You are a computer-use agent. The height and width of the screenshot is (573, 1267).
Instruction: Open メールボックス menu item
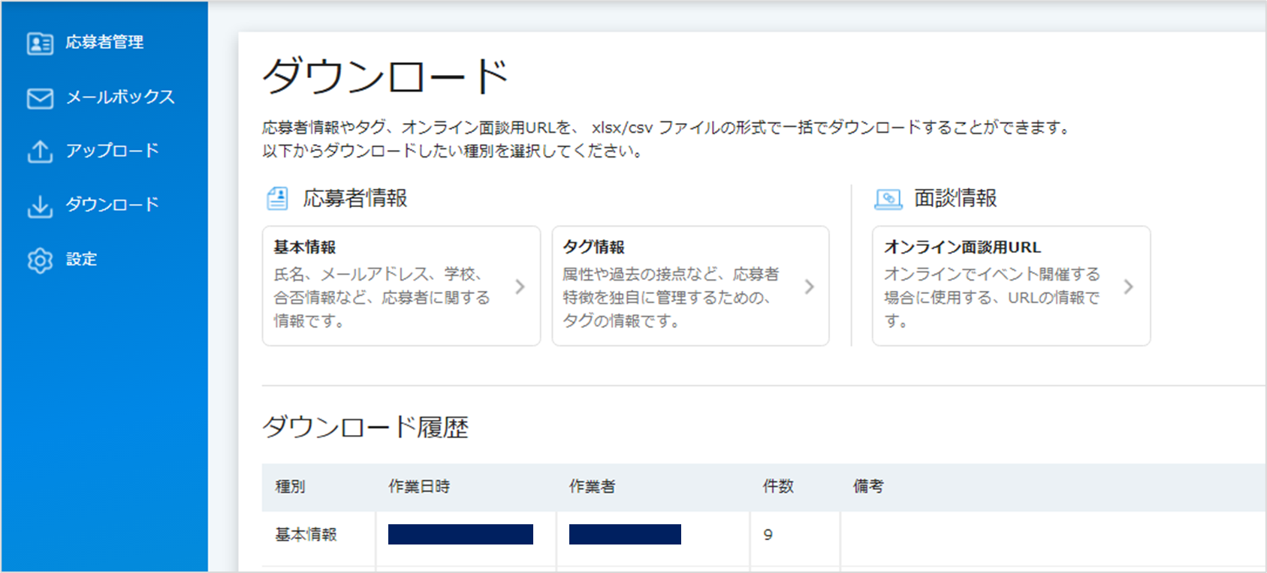click(x=120, y=97)
